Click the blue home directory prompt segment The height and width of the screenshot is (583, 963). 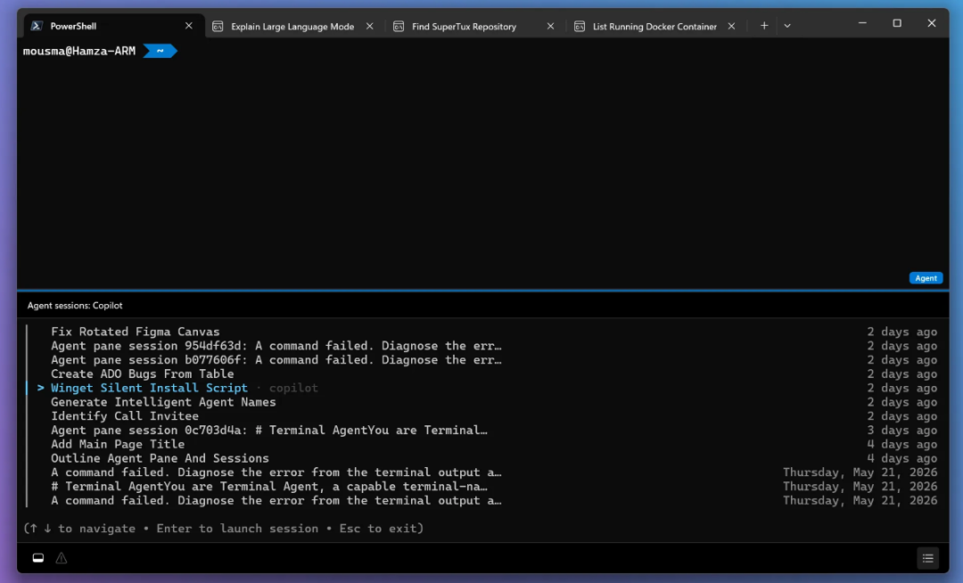tap(160, 51)
